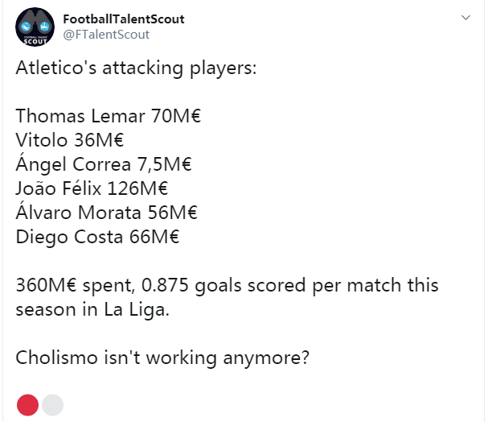Viewport: 496px width, 422px height.
Task: Select the grey circle below the tweet
Action: pos(52,405)
